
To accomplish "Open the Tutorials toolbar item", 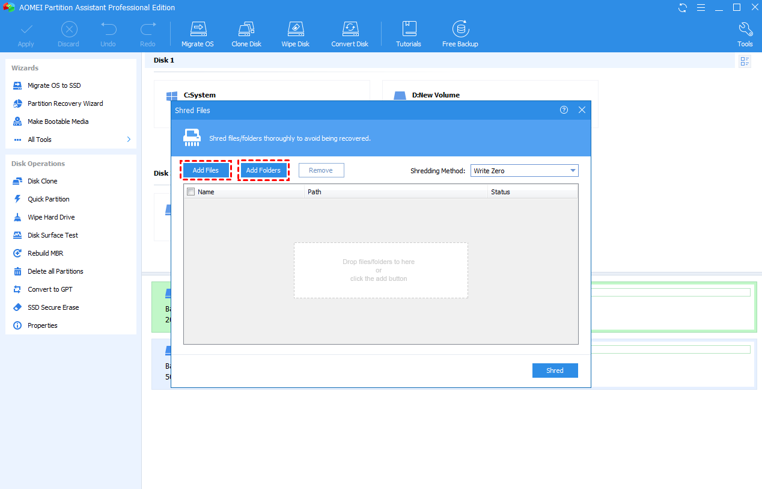I will click(409, 34).
